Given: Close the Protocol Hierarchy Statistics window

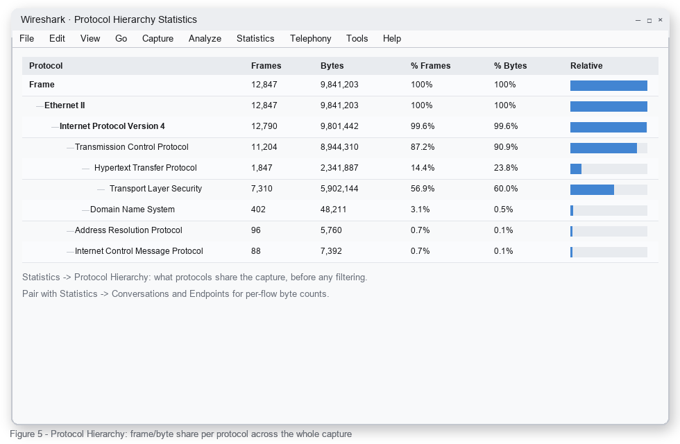Looking at the screenshot, I should 661,20.
